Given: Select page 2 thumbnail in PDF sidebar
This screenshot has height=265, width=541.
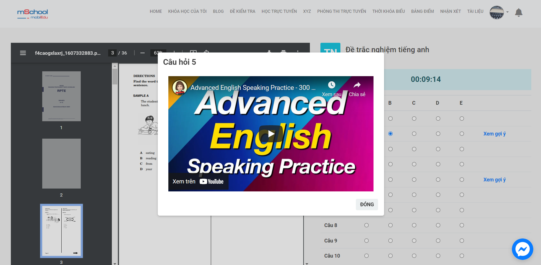Looking at the screenshot, I should (61, 163).
